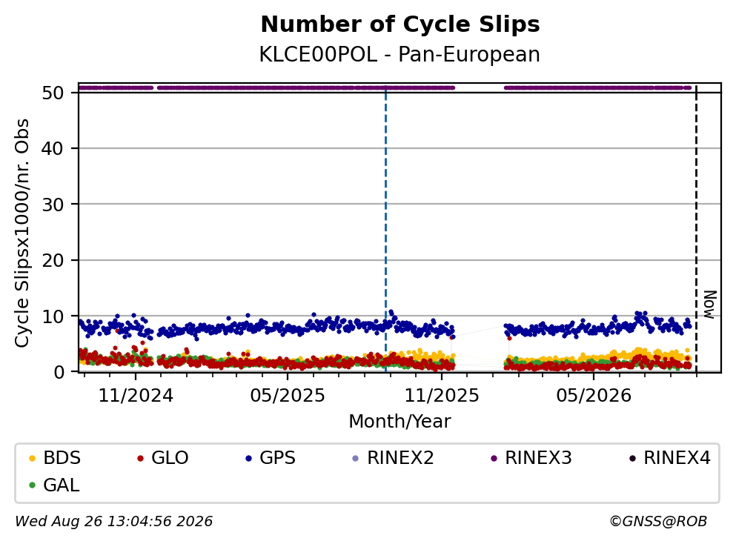Click the rotated Now label
The height and width of the screenshot is (544, 736).
[x=709, y=305]
